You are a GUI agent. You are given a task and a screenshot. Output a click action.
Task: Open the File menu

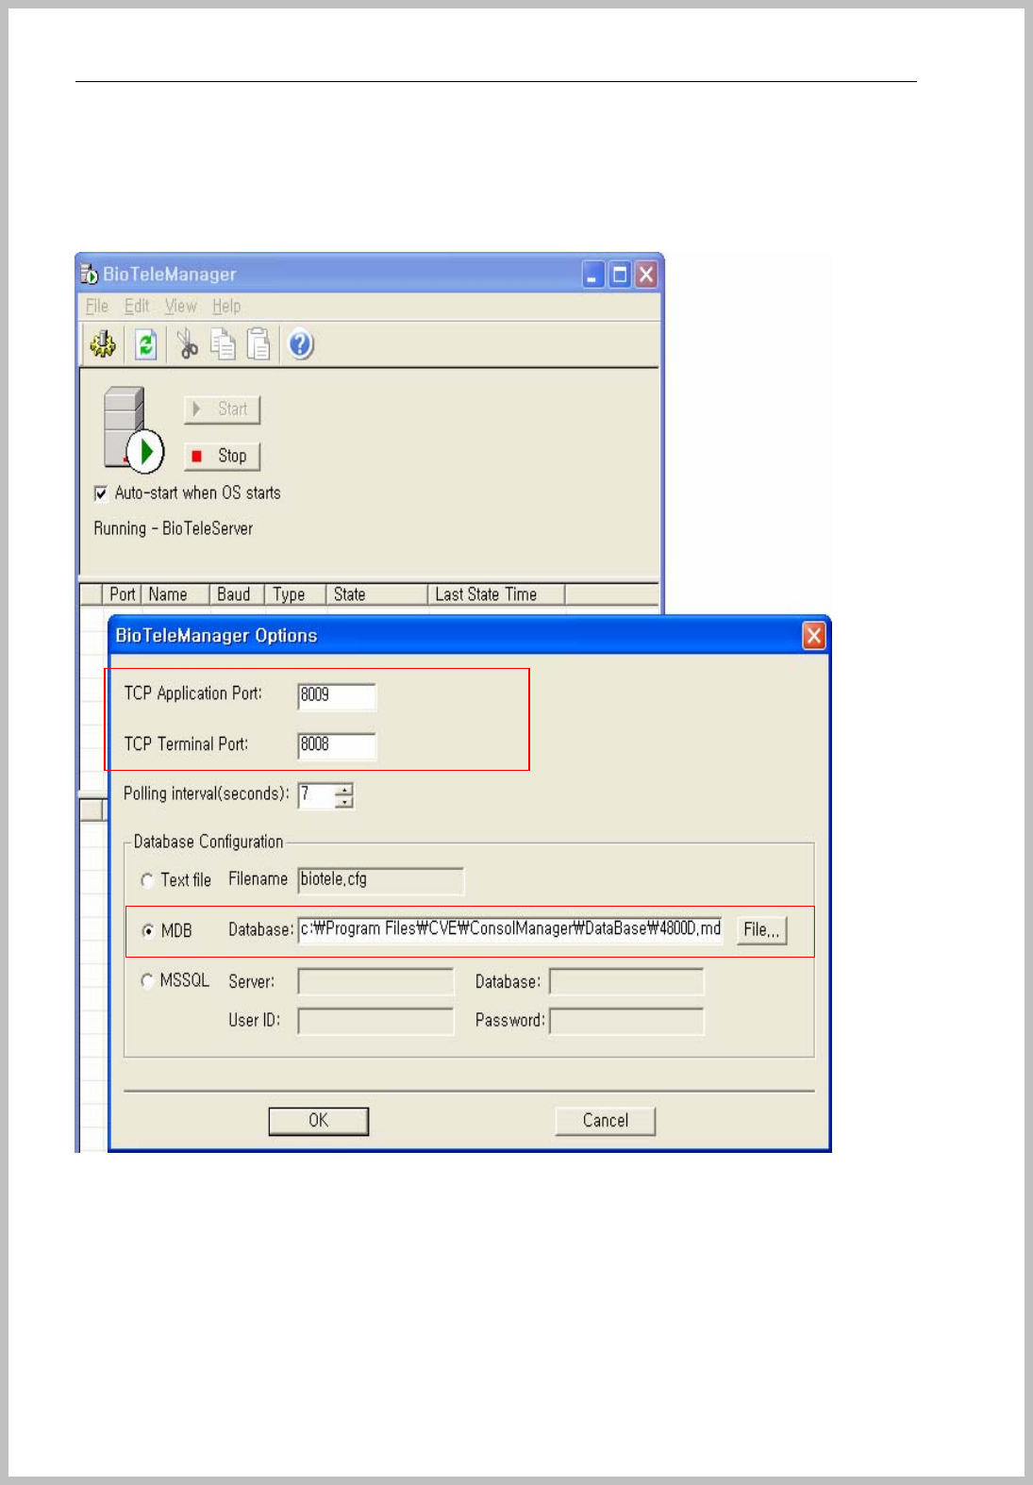[x=97, y=306]
